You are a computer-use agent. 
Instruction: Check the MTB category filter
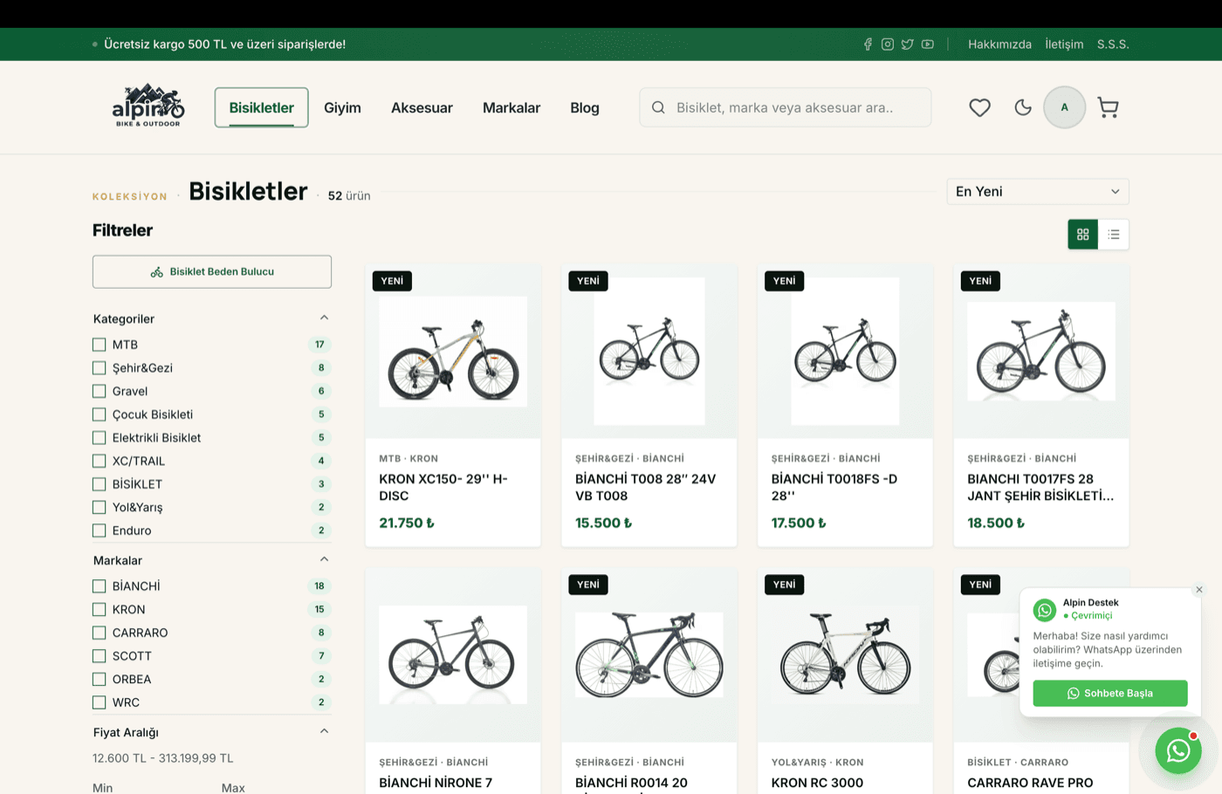pyautogui.click(x=100, y=345)
